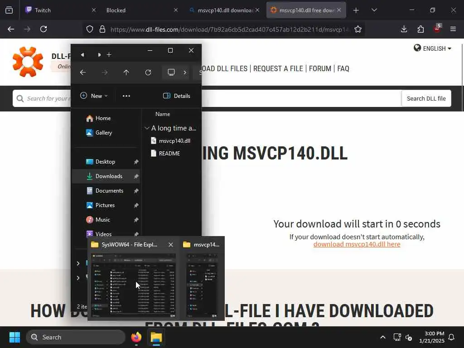Reload the dll-files page
Image resolution: width=464 pixels, height=348 pixels.
pyautogui.click(x=43, y=29)
